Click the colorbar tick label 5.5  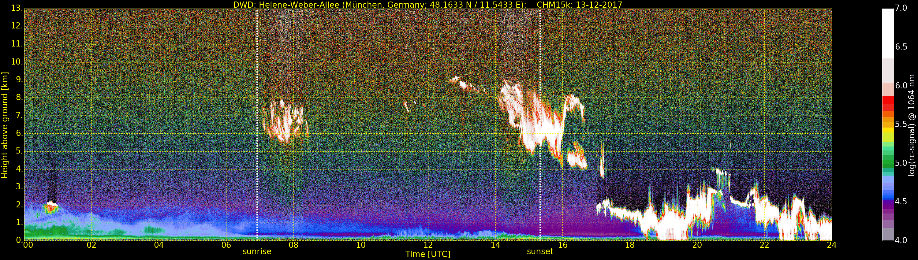pos(901,124)
